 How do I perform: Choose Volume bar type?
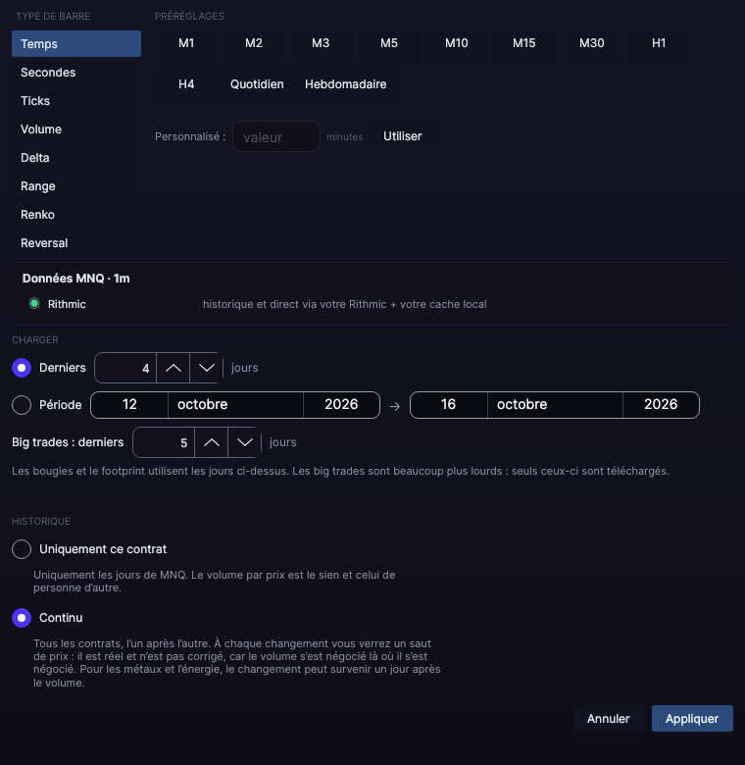[76, 129]
